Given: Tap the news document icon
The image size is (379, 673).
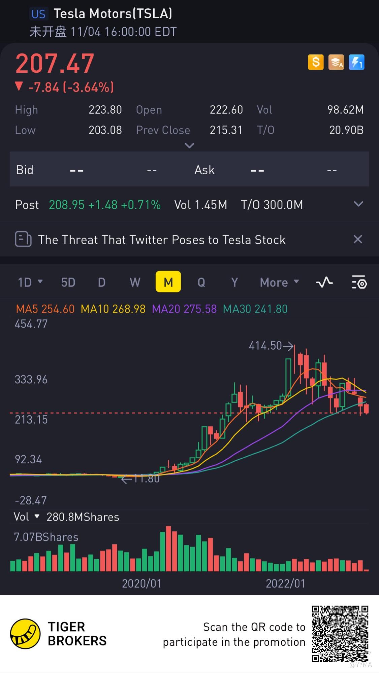Looking at the screenshot, I should (x=23, y=240).
